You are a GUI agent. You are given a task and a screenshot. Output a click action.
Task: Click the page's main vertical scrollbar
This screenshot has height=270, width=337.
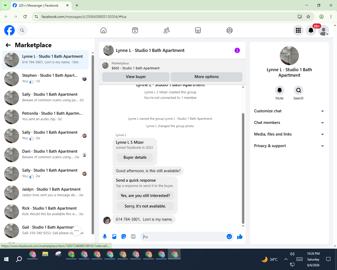point(335,136)
